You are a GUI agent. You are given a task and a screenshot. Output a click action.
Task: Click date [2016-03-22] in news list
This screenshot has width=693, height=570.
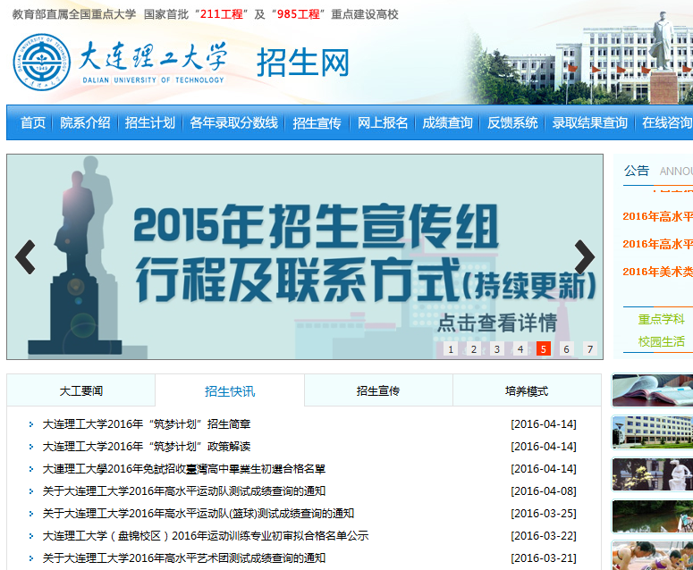coord(544,535)
